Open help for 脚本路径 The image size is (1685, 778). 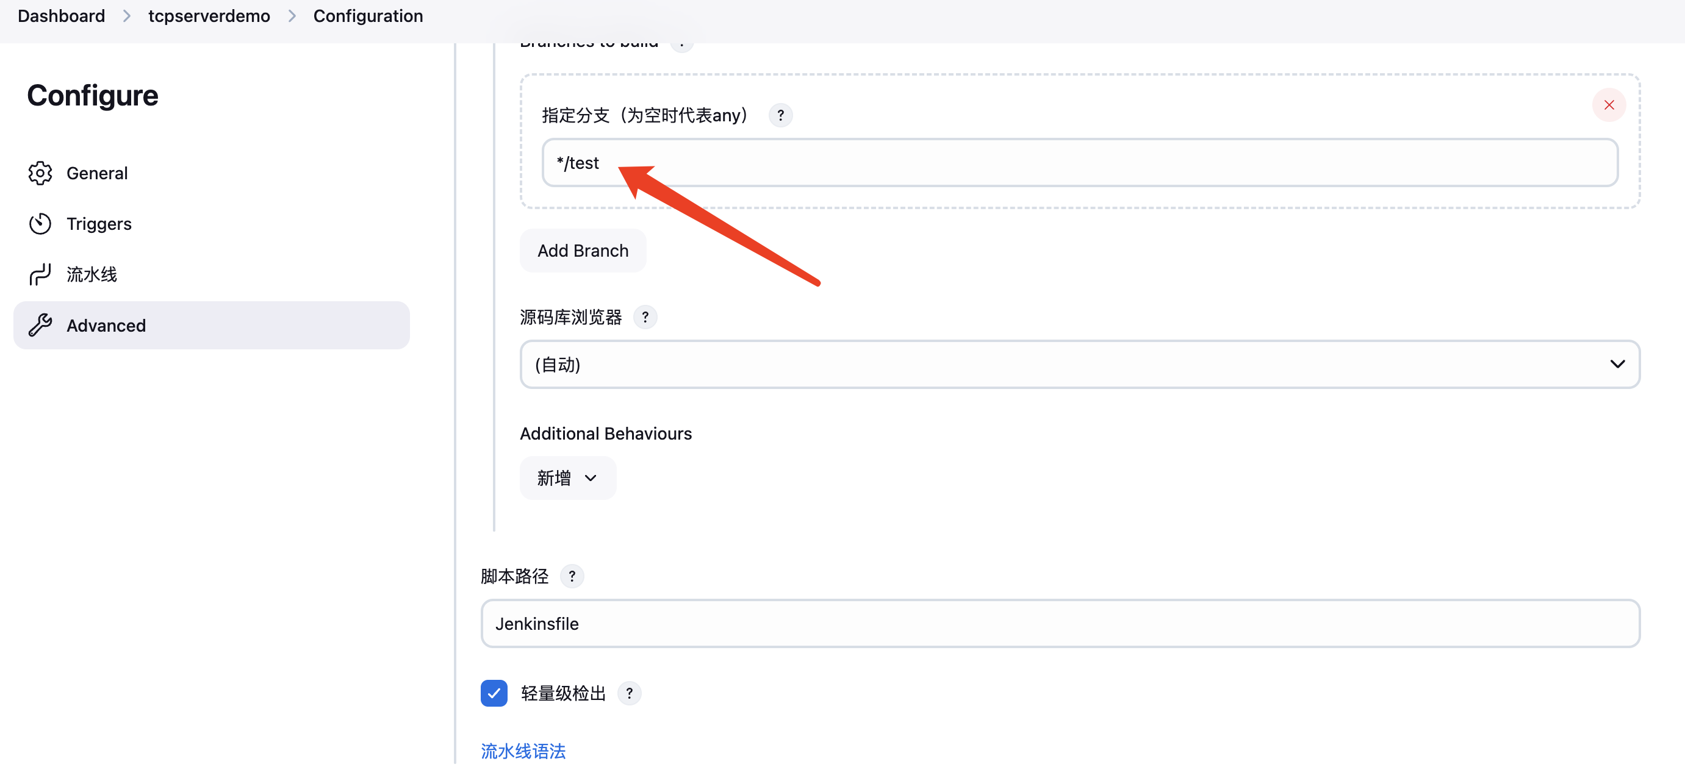coord(572,577)
